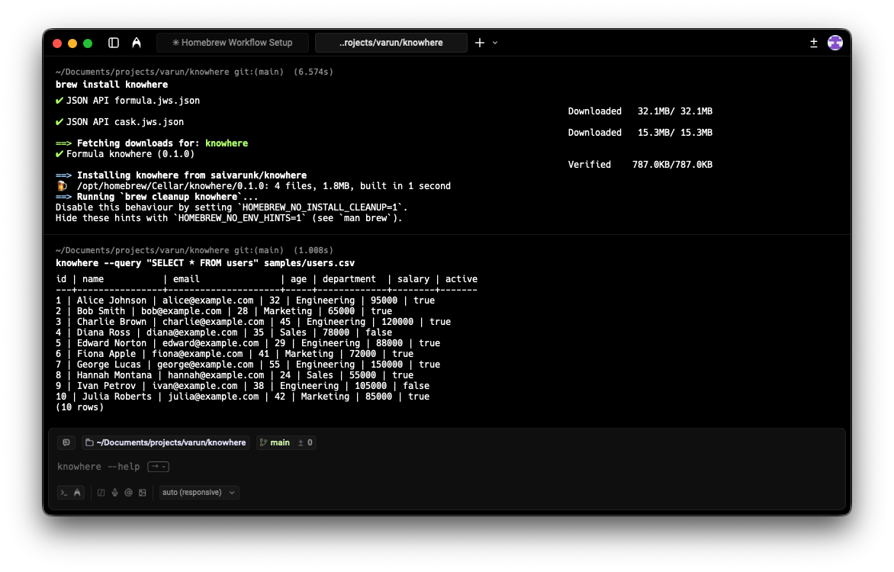Click the slash commands icon

click(x=101, y=493)
